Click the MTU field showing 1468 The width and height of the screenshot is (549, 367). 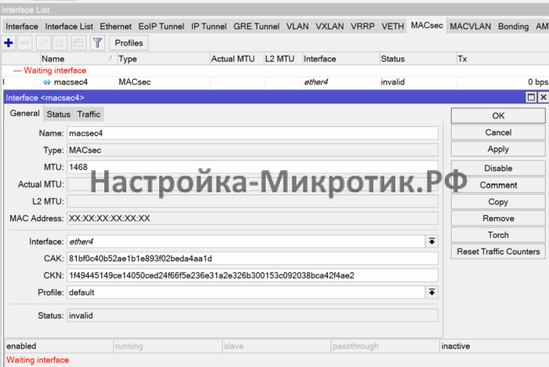pyautogui.click(x=252, y=167)
